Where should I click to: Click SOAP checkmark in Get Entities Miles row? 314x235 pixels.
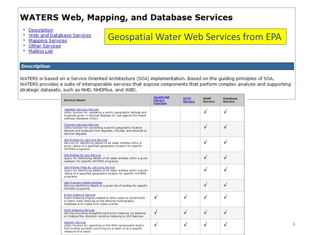tap(205, 170)
